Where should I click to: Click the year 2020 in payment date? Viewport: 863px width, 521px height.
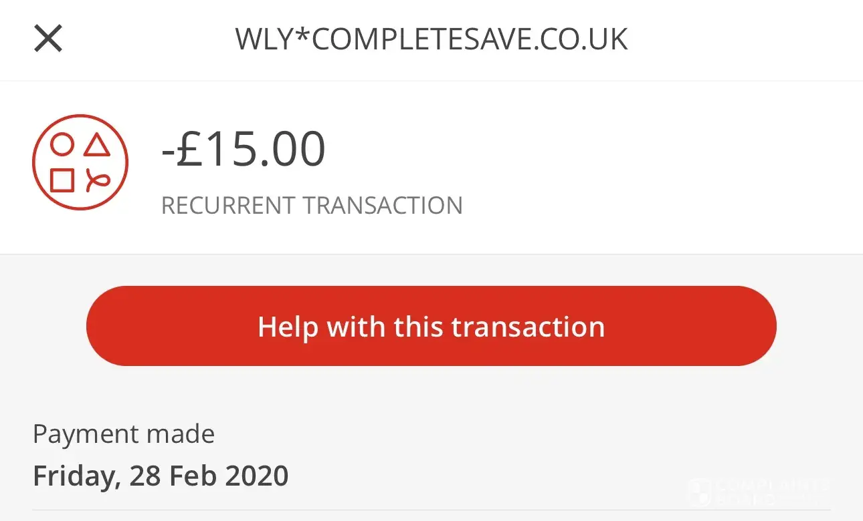pos(257,476)
